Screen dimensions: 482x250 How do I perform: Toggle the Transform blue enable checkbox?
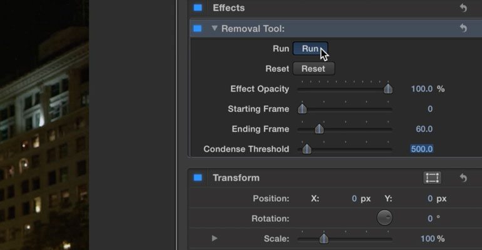[198, 177]
